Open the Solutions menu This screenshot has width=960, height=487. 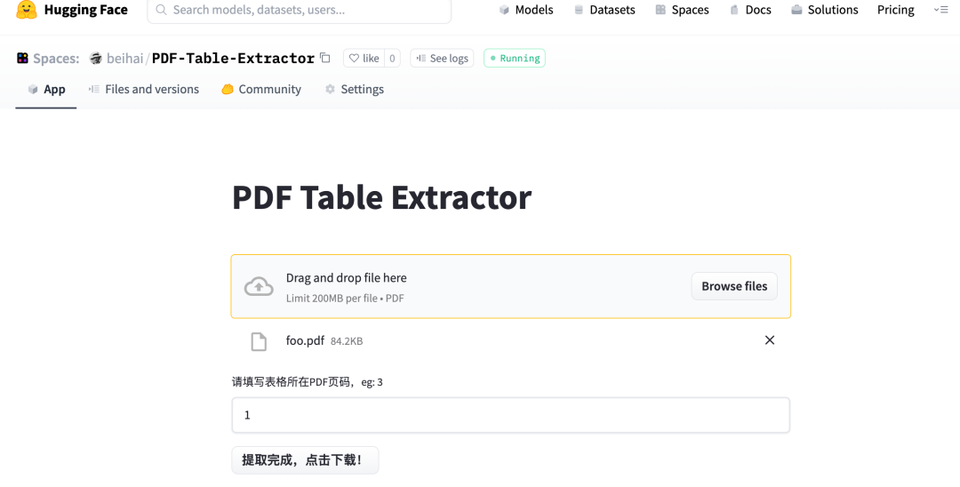click(x=825, y=10)
